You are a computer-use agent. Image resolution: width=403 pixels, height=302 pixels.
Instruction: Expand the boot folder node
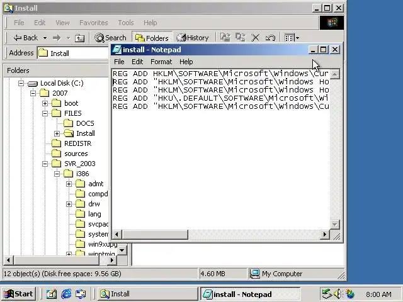click(x=45, y=103)
